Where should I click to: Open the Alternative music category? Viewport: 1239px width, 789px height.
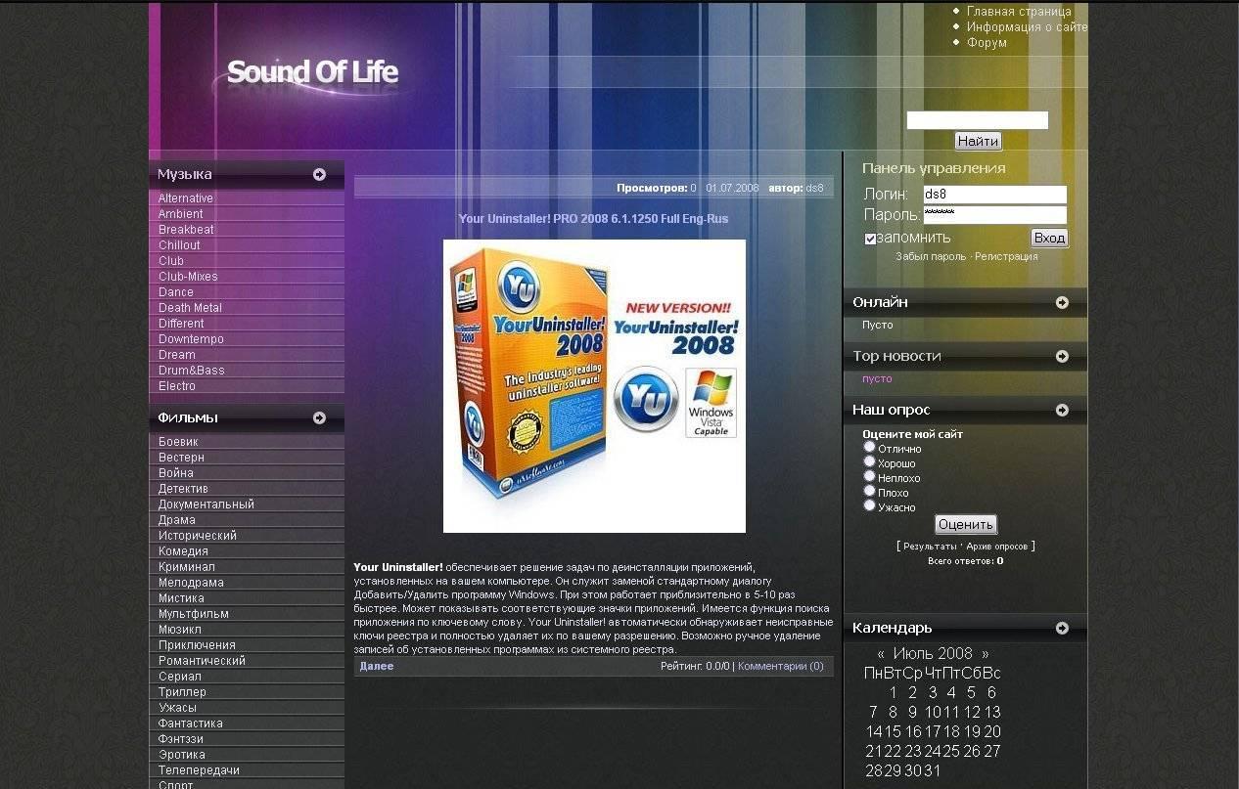pyautogui.click(x=186, y=198)
